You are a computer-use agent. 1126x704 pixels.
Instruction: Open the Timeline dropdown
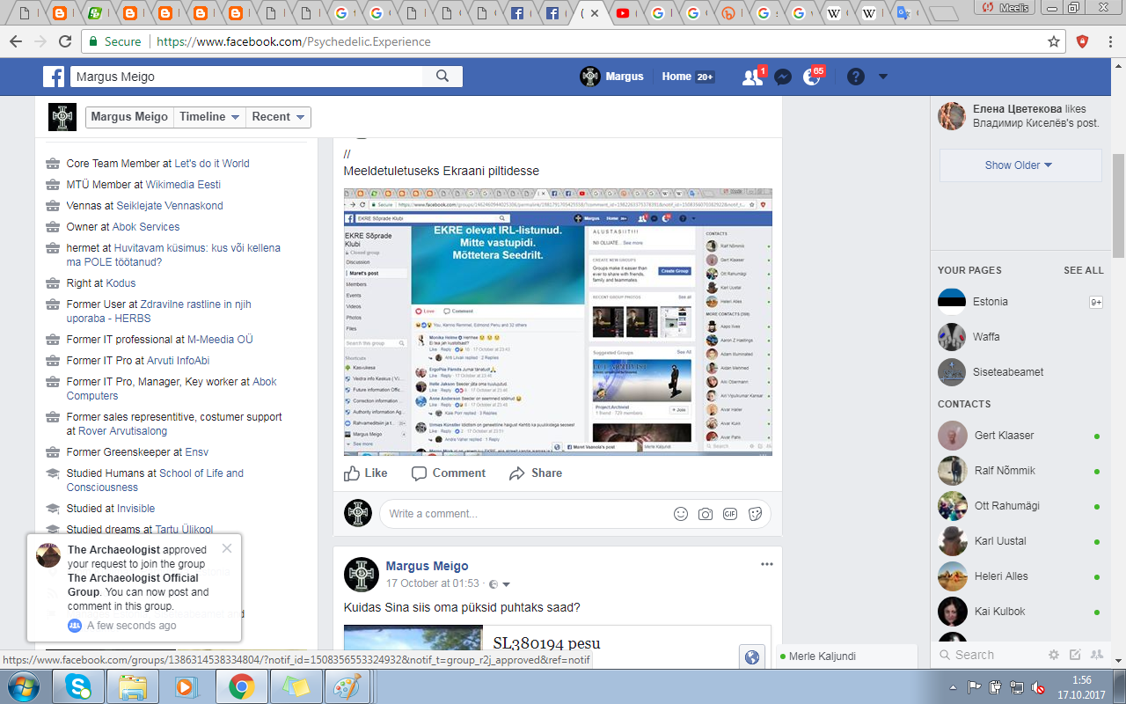(x=209, y=117)
